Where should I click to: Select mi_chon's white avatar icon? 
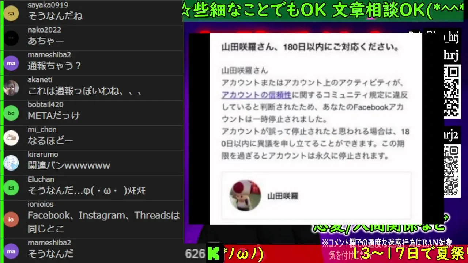[x=11, y=138]
